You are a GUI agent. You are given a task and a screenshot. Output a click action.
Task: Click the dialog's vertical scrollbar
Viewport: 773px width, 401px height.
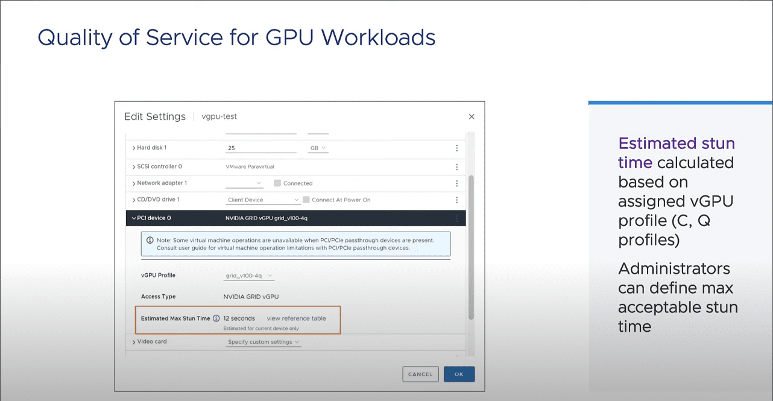point(471,247)
